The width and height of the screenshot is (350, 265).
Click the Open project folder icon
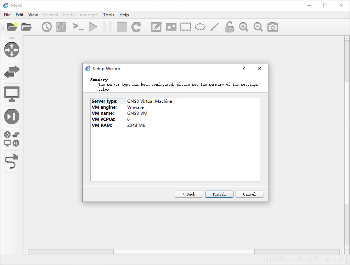pos(26,27)
